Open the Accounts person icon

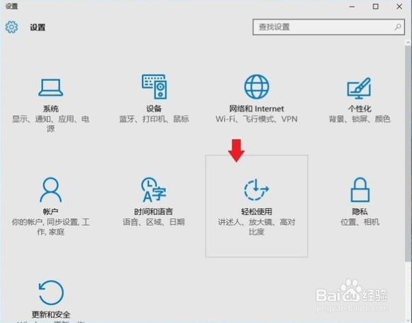(x=51, y=190)
